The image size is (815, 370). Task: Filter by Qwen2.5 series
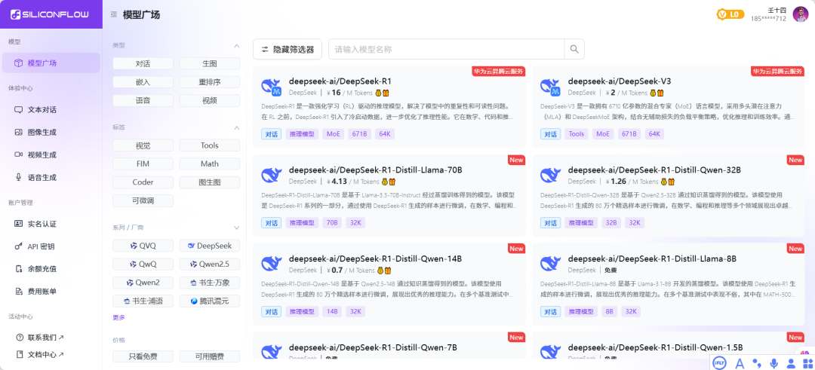coord(210,265)
